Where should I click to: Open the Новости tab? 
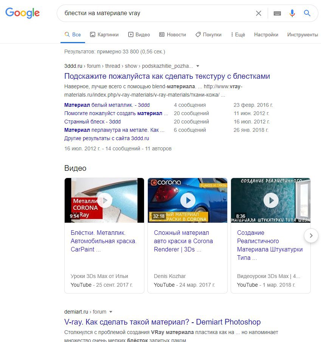click(x=172, y=35)
